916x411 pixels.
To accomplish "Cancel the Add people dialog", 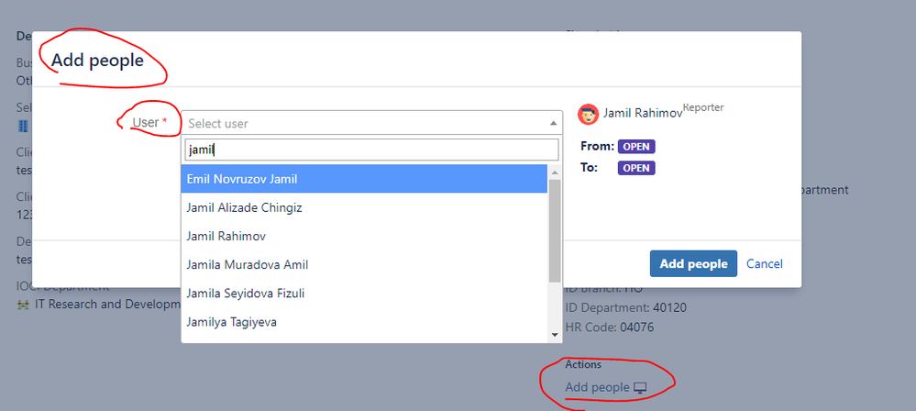I will [764, 263].
